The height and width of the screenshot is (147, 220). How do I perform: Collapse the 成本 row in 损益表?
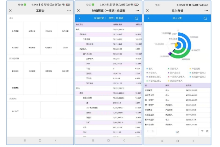tap(82, 93)
